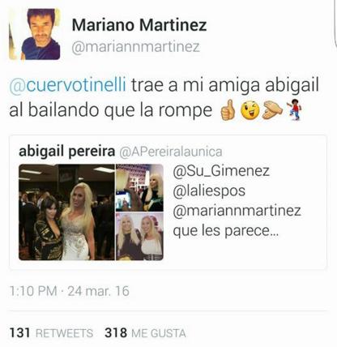Click the winking face emoji
The image size is (337, 347).
coord(250,110)
